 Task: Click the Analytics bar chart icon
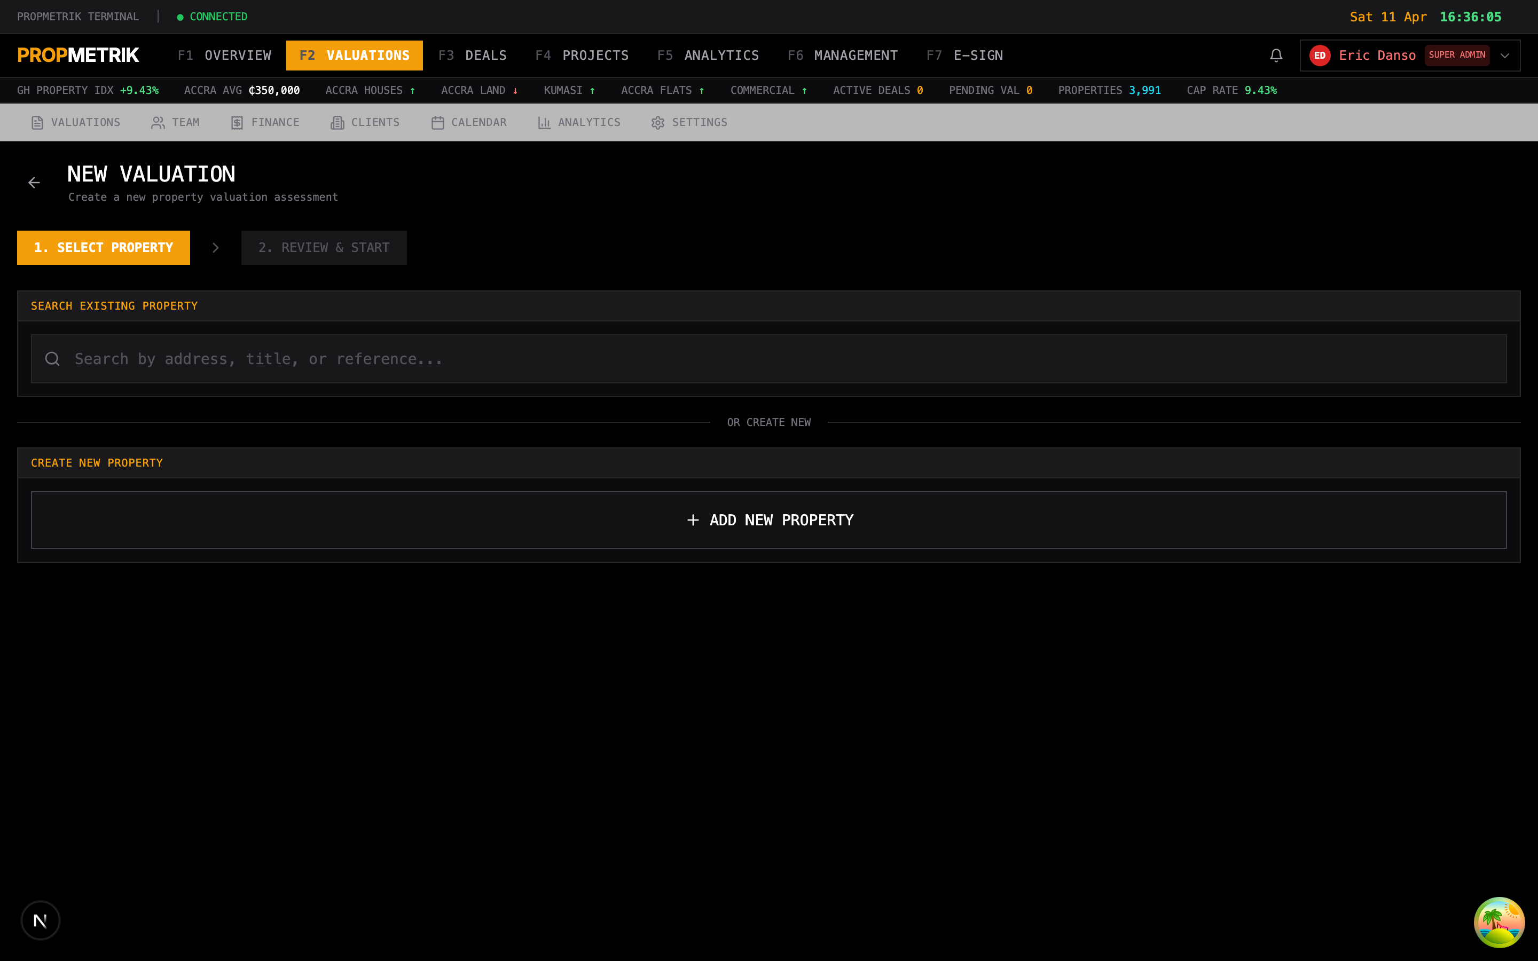tap(544, 123)
